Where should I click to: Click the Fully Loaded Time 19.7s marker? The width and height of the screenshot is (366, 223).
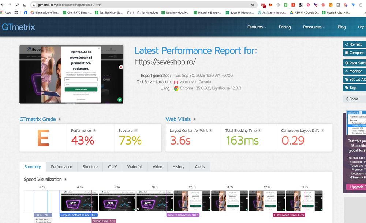click(x=289, y=215)
